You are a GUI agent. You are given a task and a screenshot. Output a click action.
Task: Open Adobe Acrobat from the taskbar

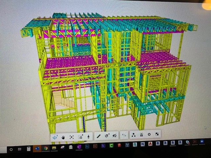click(195, 142)
